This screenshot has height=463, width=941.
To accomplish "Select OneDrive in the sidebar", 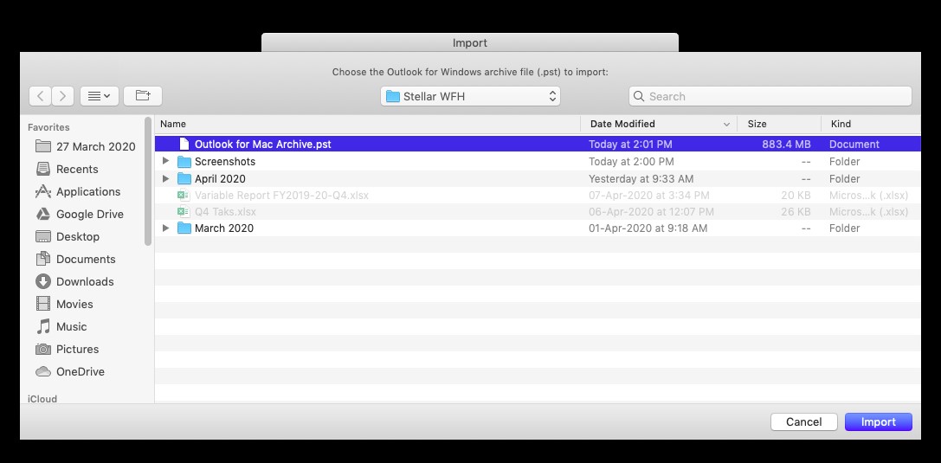I will click(x=80, y=371).
